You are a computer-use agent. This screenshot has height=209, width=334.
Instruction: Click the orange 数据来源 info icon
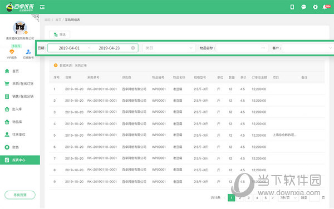pyautogui.click(x=56, y=65)
